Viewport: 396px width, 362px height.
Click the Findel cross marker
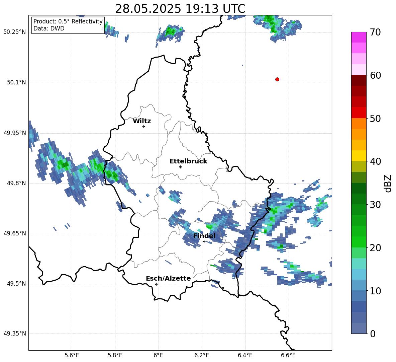tap(204, 242)
